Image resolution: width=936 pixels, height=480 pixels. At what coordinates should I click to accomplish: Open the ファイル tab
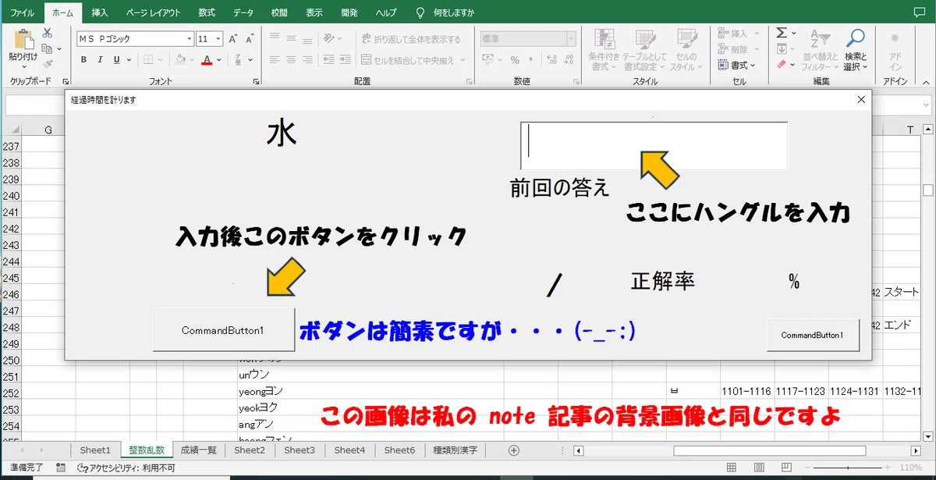coord(22,12)
